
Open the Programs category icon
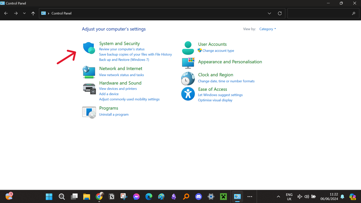pyautogui.click(x=89, y=112)
